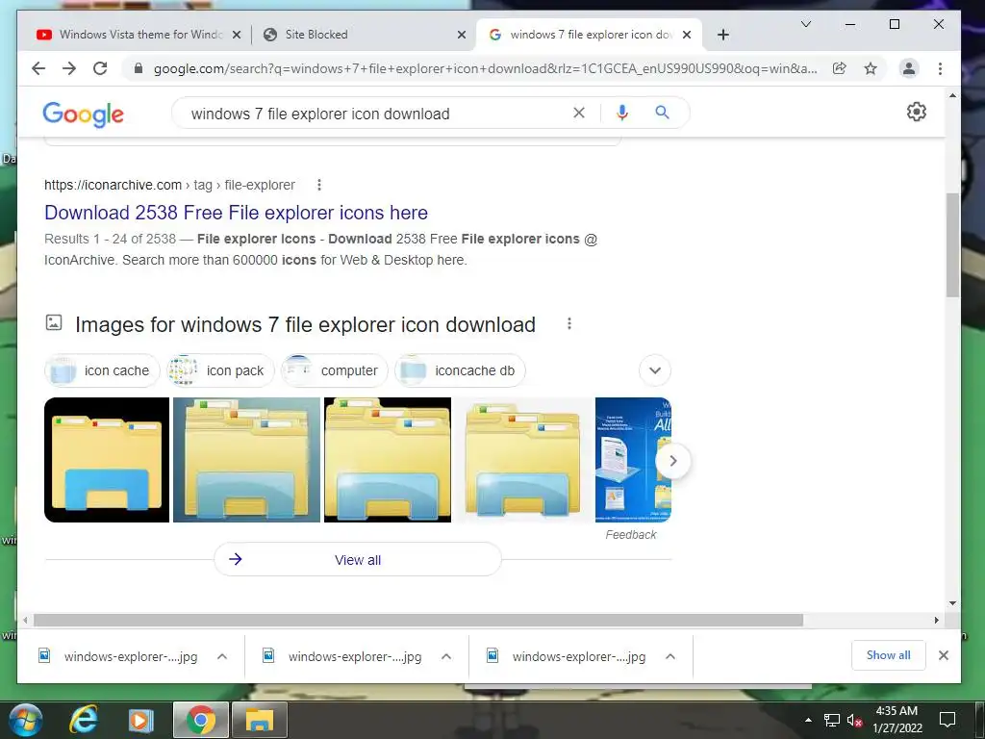Clear the Google search box text
The width and height of the screenshot is (985, 739).
pyautogui.click(x=578, y=113)
